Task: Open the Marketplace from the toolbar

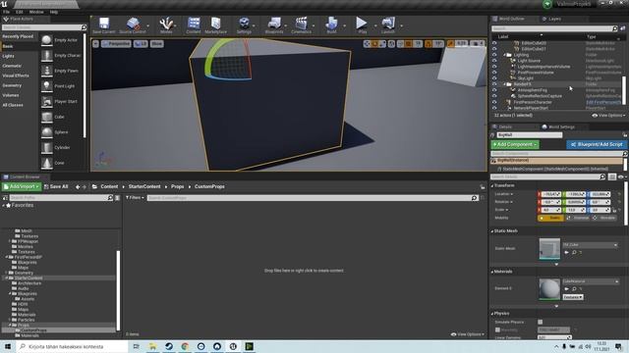Action: click(x=216, y=25)
